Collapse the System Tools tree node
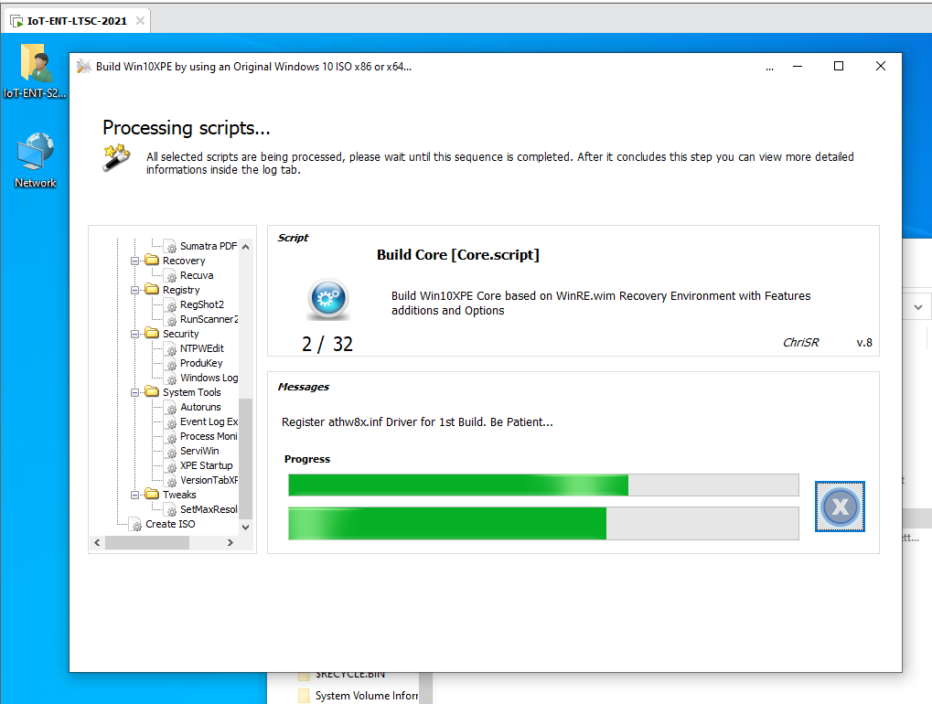Viewport: 932px width, 704px height. click(135, 393)
